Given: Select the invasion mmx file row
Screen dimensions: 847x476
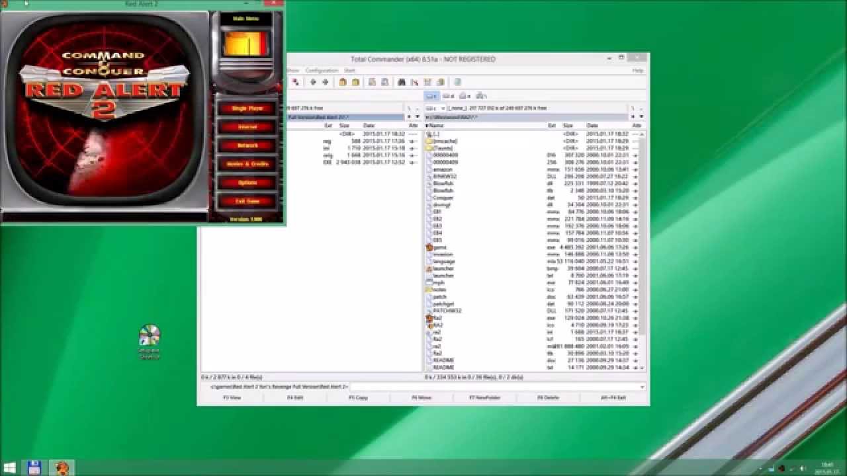Looking at the screenshot, I should click(533, 255).
